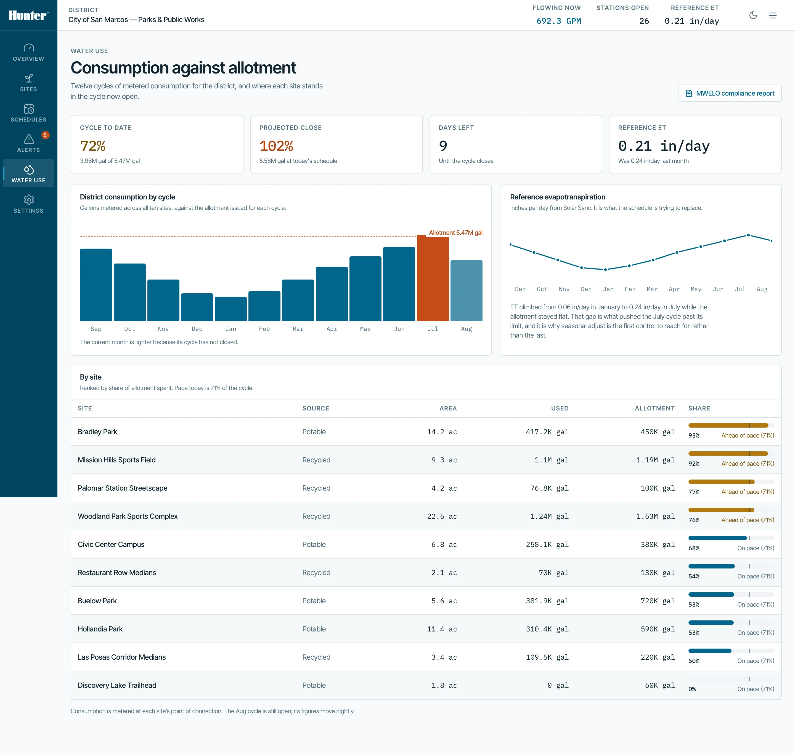Screen dimensions: 795x753
Task: Open the Overview gauge icon
Action: (x=28, y=48)
